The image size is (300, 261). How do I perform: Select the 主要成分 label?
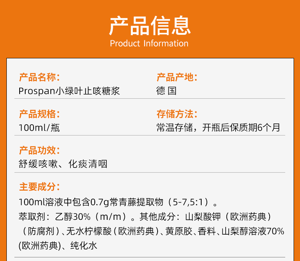tap(40, 187)
